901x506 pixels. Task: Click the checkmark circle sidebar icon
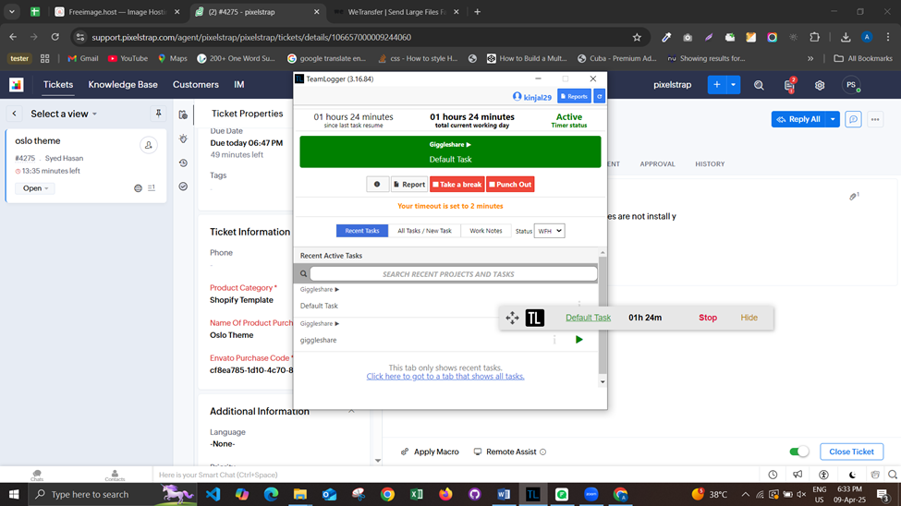183,187
